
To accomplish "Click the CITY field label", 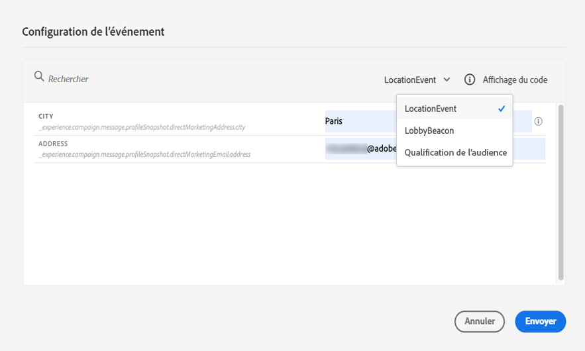I will click(46, 117).
